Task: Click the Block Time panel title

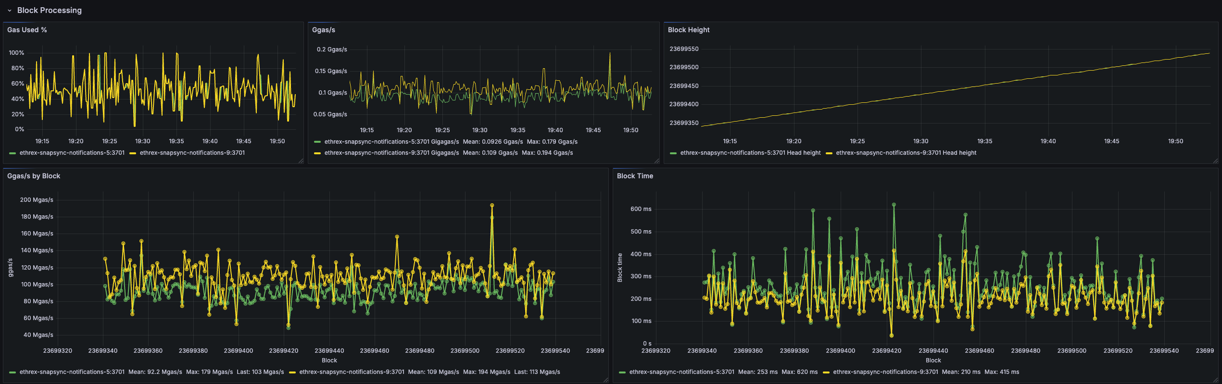Action: (x=635, y=176)
